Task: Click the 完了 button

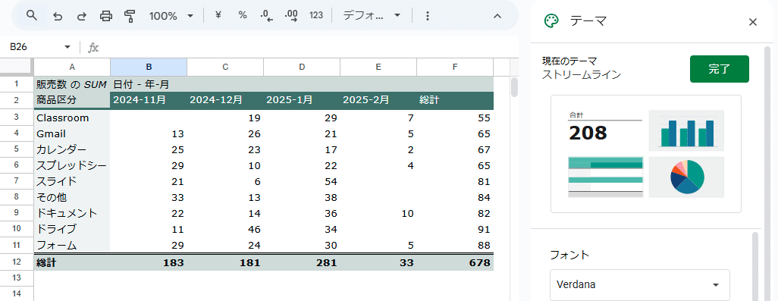Action: point(719,69)
